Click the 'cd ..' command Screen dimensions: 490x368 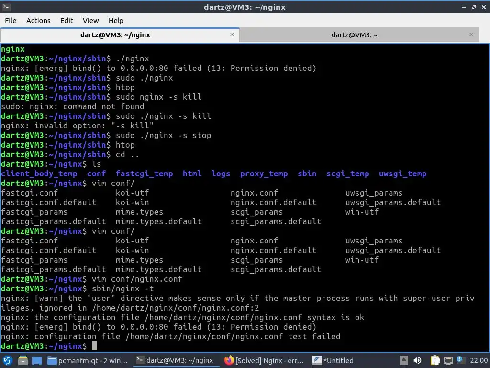point(127,154)
